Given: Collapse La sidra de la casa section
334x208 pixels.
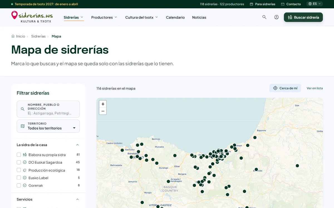Looking at the screenshot, I should click(x=77, y=145).
